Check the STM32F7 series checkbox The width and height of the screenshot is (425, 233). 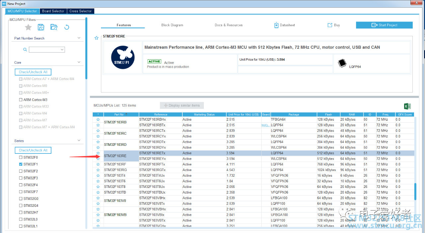[x=21, y=192]
